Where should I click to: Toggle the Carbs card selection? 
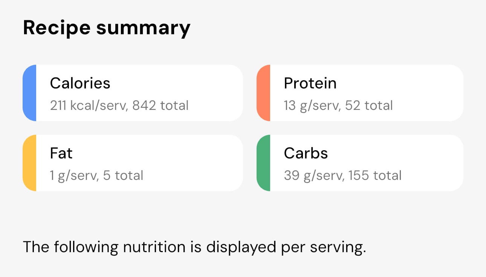click(365, 163)
